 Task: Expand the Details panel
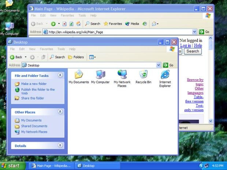pos(60,145)
